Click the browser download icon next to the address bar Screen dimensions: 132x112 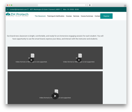click(x=90, y=5)
